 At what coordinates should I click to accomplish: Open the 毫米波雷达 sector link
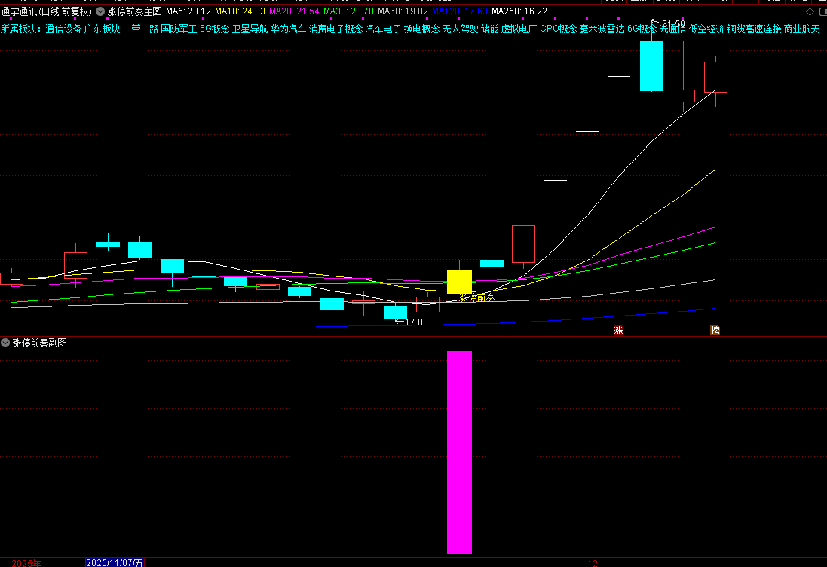pos(602,29)
